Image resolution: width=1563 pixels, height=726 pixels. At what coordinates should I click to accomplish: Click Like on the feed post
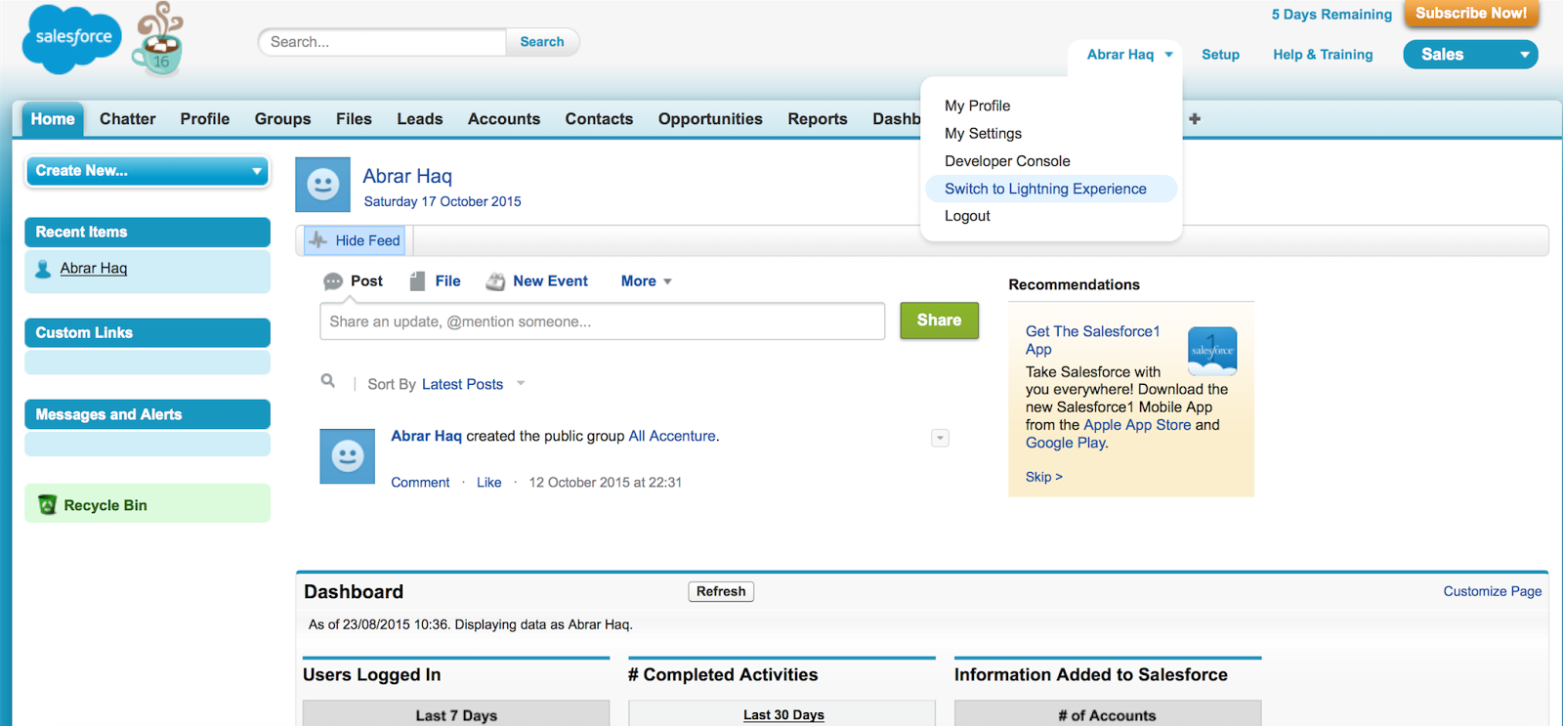point(488,483)
